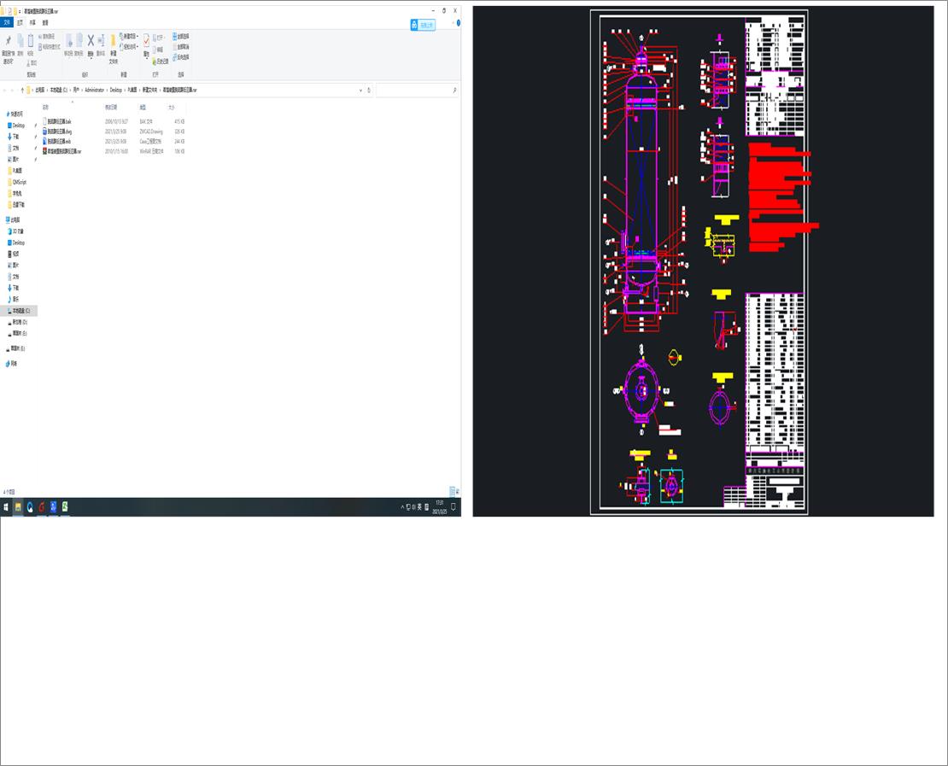Viewport: 948px width, 766px height.
Task: Open the blue File tab
Action: coord(7,22)
